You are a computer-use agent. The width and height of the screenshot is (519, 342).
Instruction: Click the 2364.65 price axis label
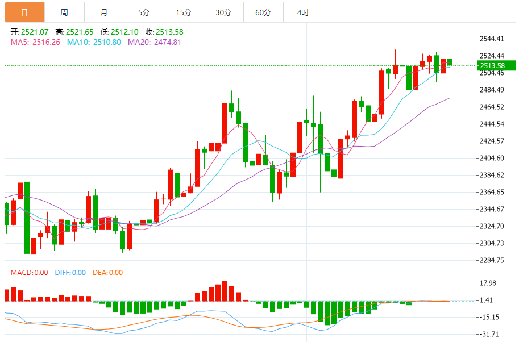[x=492, y=192]
